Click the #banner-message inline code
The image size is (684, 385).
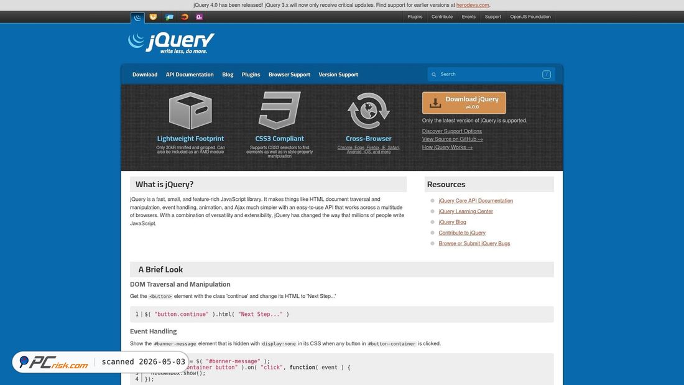pyautogui.click(x=175, y=343)
